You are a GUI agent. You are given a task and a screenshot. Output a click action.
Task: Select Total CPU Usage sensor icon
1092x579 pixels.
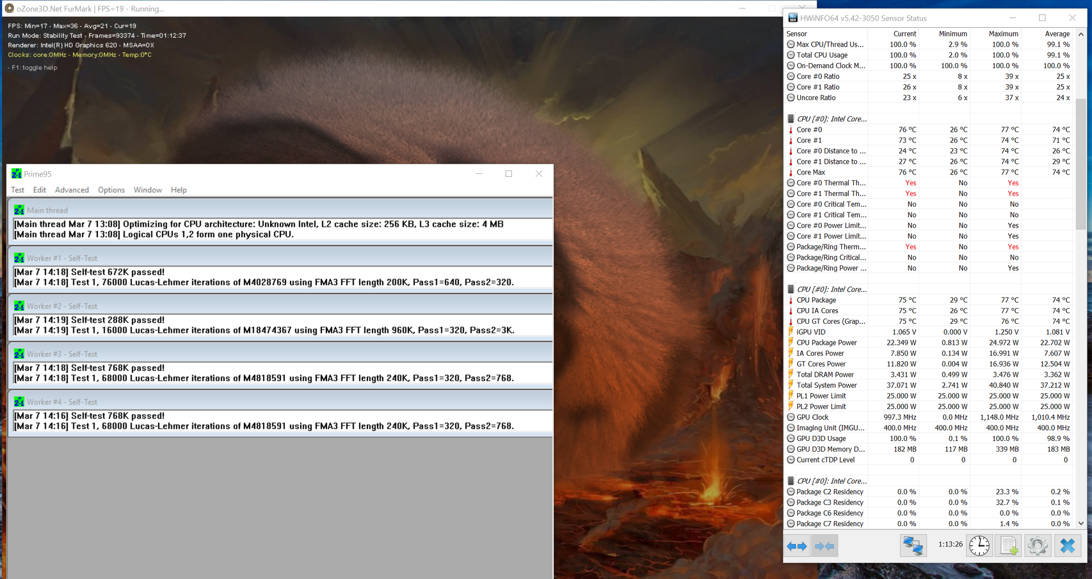tap(791, 55)
